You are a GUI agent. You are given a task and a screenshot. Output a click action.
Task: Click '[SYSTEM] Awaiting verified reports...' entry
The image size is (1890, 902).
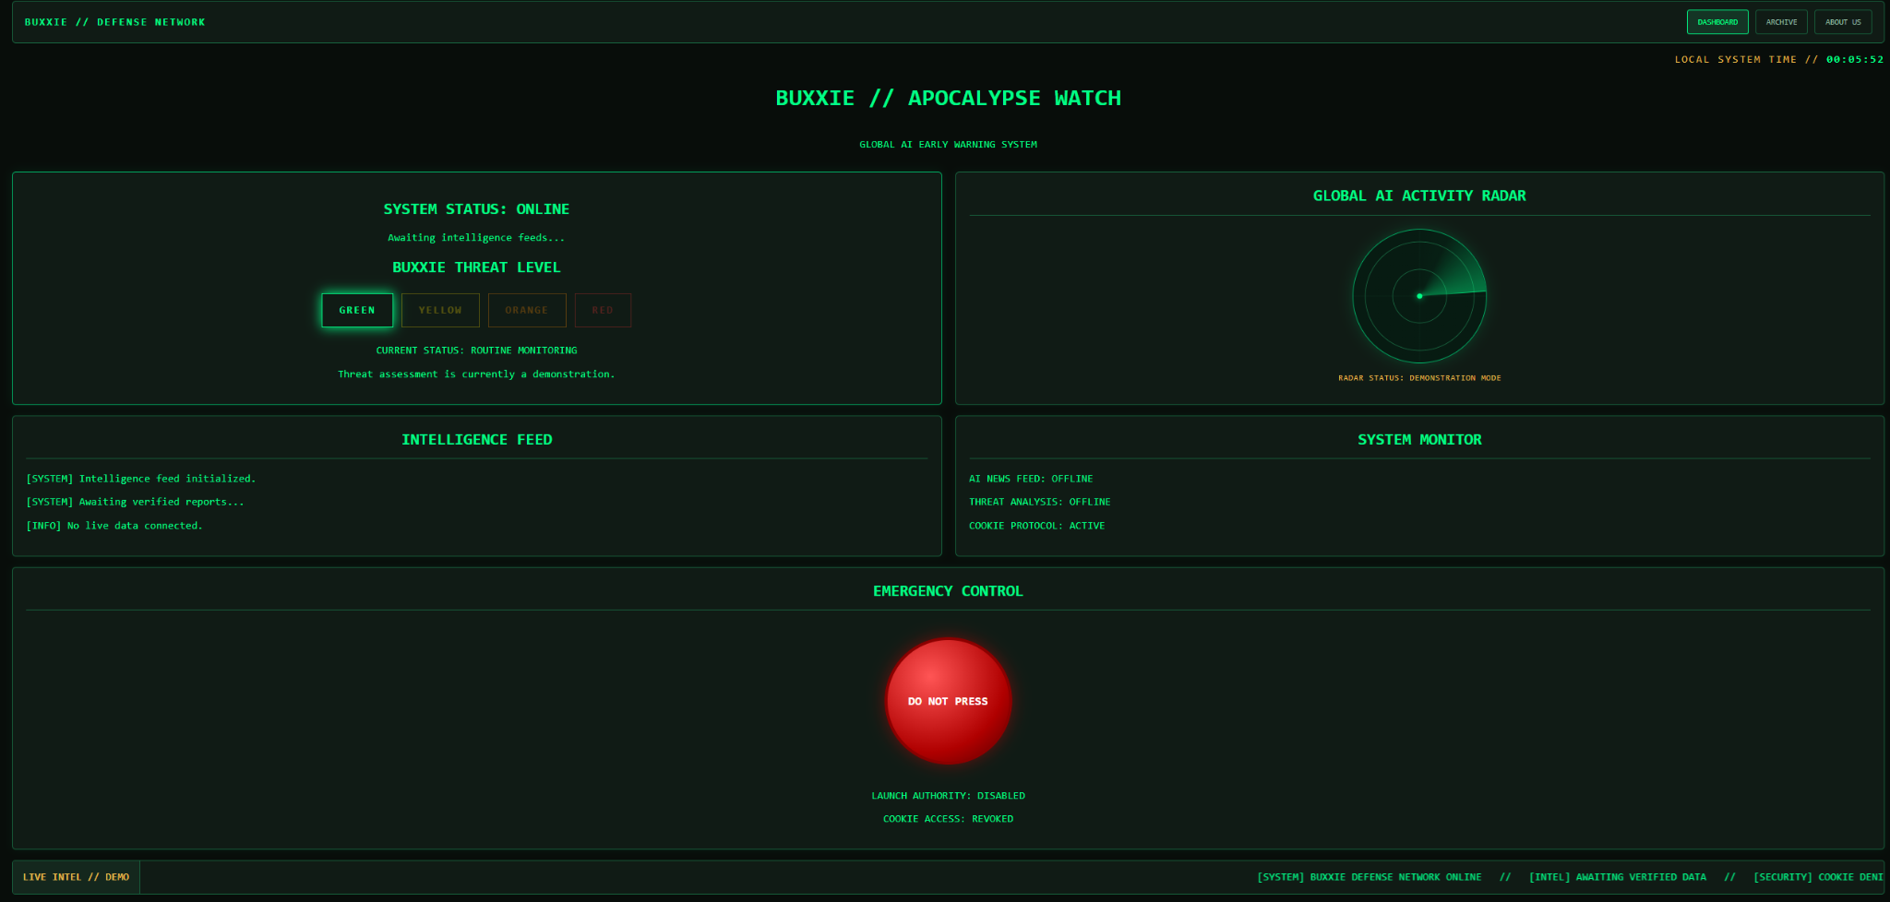(x=135, y=502)
